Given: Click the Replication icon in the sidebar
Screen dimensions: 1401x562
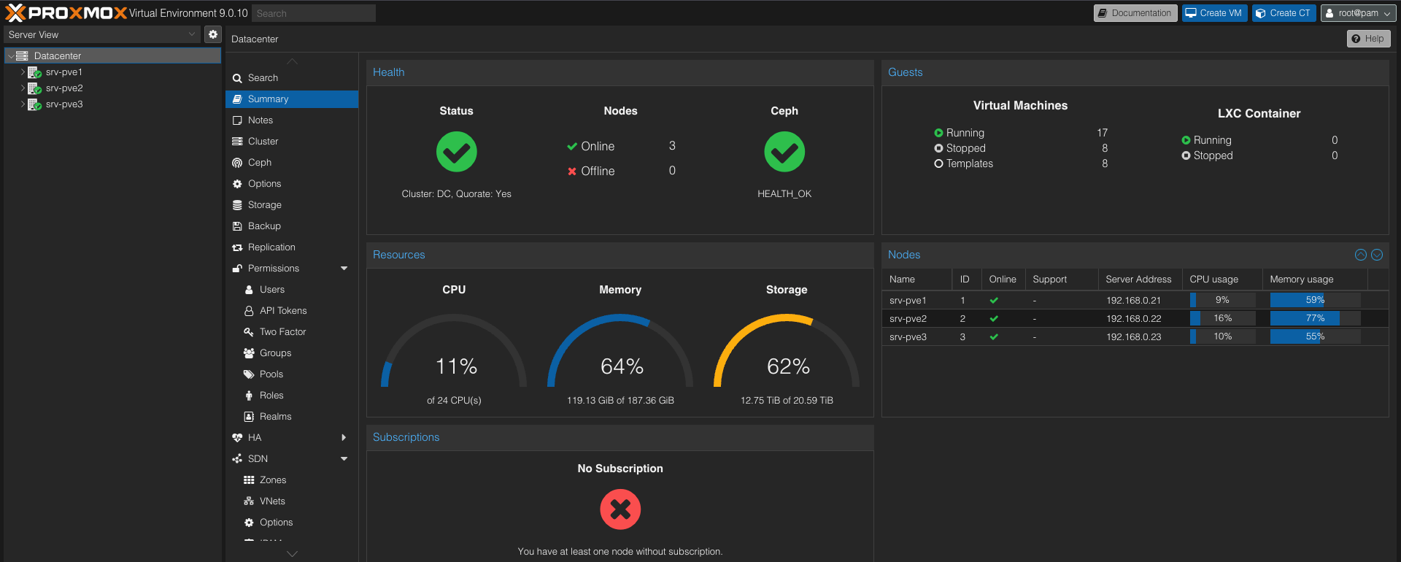Looking at the screenshot, I should click(x=237, y=247).
